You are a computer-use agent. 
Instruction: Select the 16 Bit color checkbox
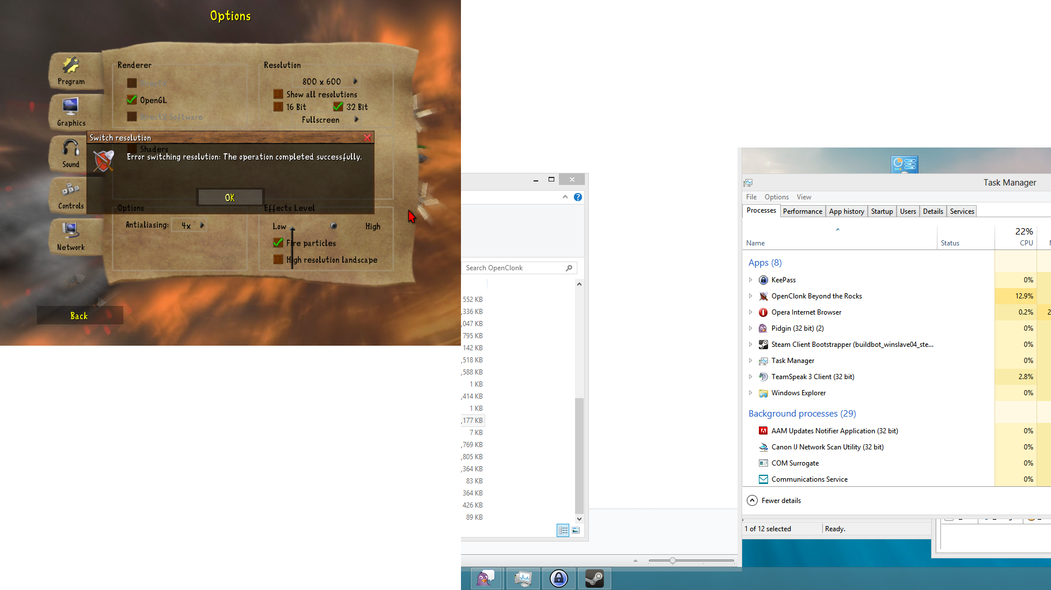278,107
